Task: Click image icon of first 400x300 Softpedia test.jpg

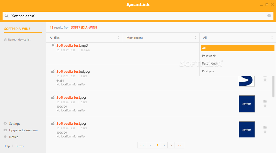Action: (53, 97)
